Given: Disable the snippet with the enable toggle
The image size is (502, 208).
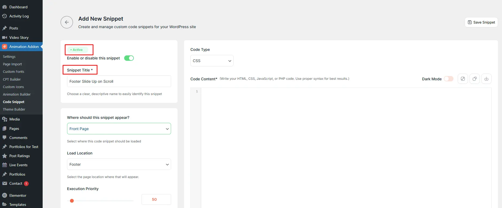Looking at the screenshot, I should click(129, 58).
